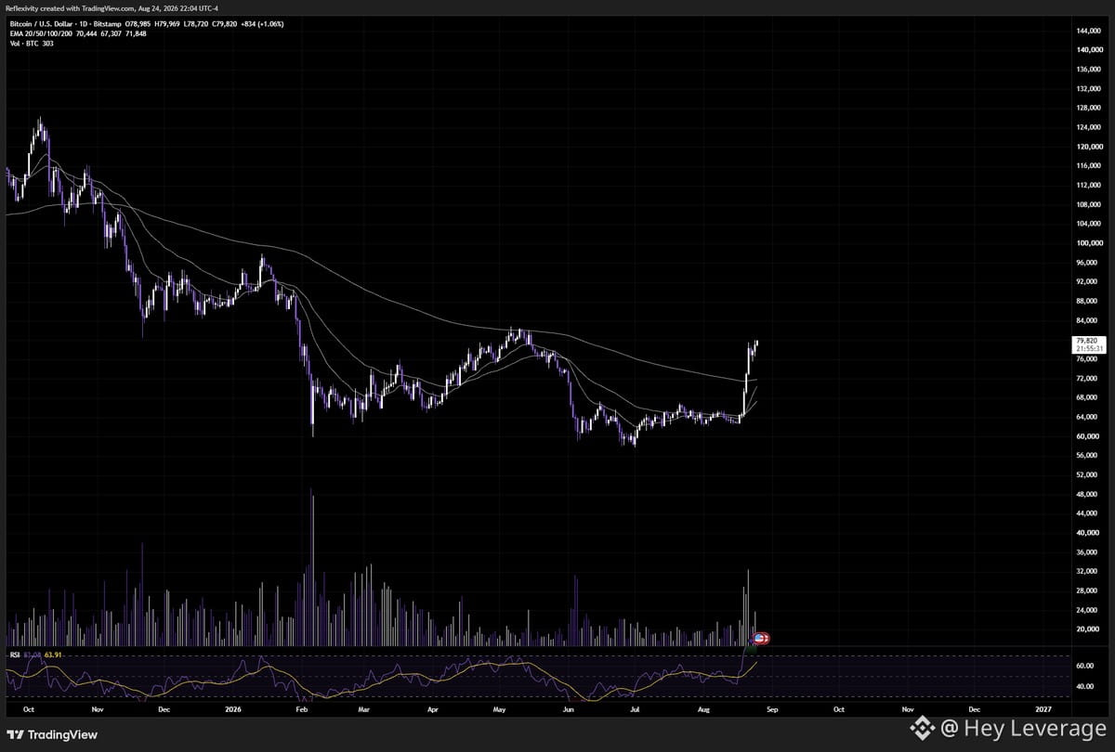Click the 40.00 RSI axis label
Image resolution: width=1115 pixels, height=752 pixels.
pos(1083,686)
